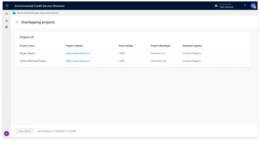The height and width of the screenshot is (141, 260).
Task: Open Project Alpine's bing.com website link
Action: tap(78, 53)
